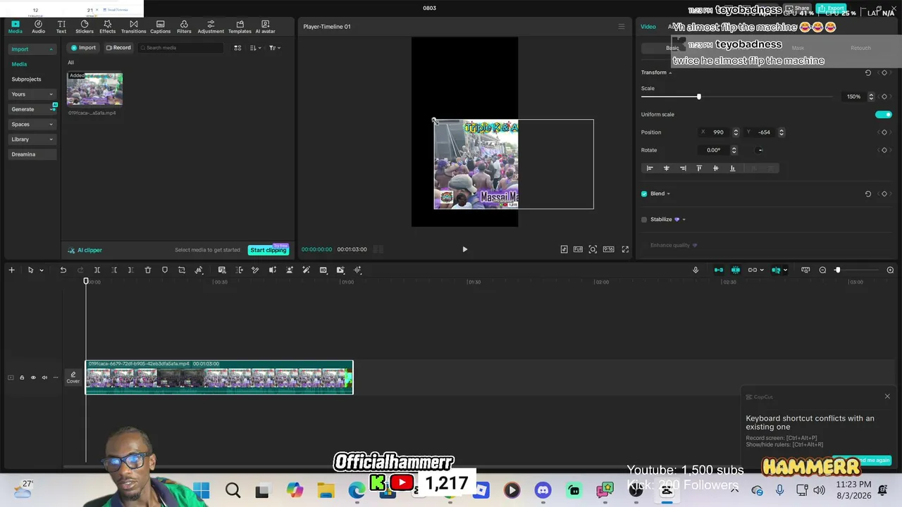Expand the Blend options arrow
The image size is (902, 507).
pos(668,194)
